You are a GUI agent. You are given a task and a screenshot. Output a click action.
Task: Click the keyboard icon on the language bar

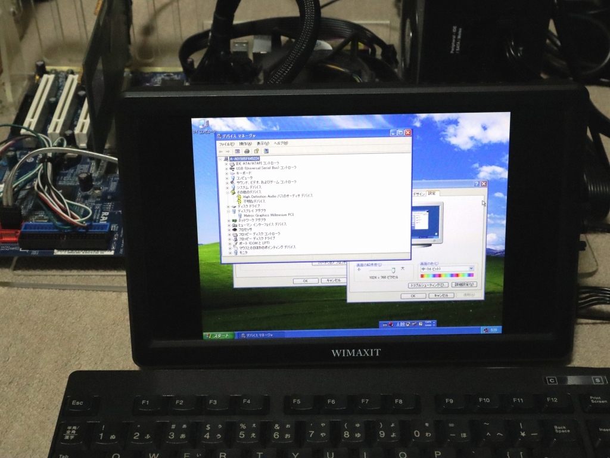click(x=385, y=325)
